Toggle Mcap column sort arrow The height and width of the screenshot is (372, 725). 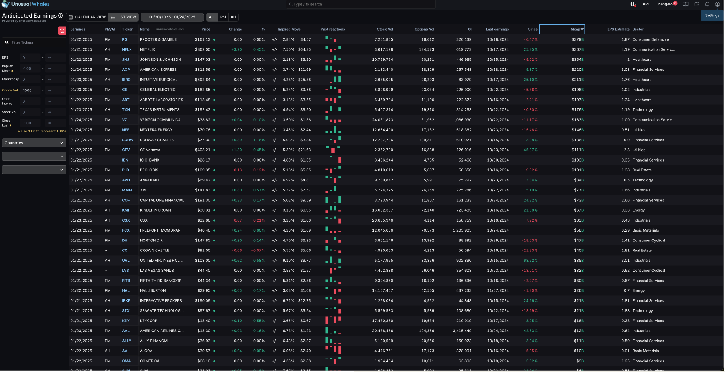pyautogui.click(x=582, y=29)
